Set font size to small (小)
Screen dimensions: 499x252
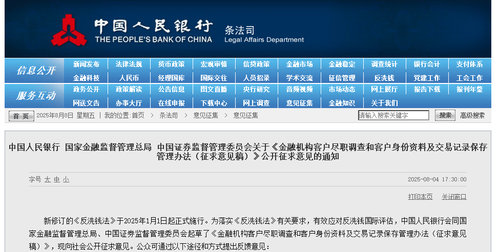(x=66, y=180)
